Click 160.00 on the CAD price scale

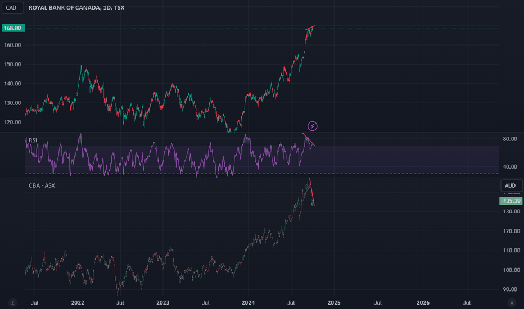13,45
